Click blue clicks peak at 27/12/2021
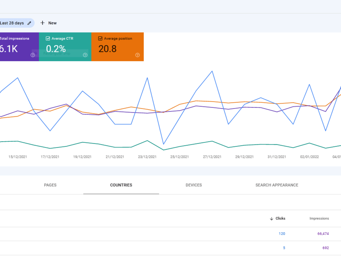Viewport: 341px width, 256px height. point(212,71)
